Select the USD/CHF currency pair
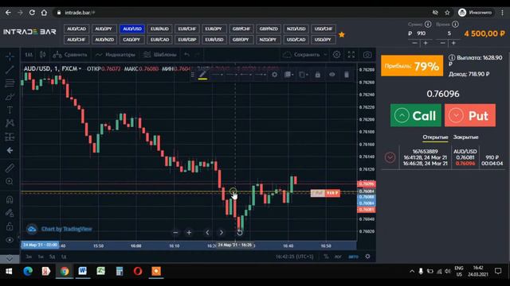510x286 pixels. tap(324, 29)
